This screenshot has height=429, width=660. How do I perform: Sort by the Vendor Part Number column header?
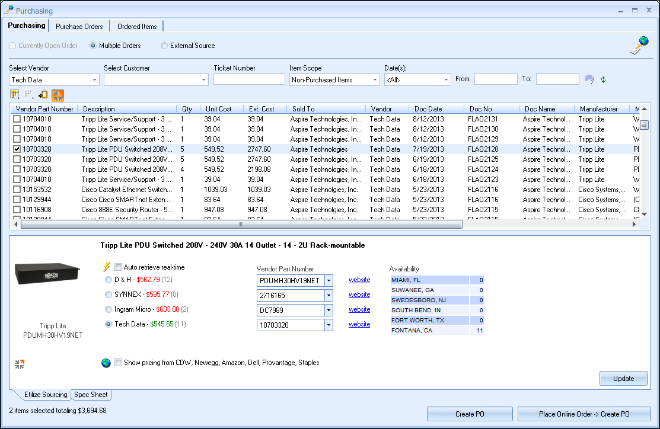pyautogui.click(x=44, y=109)
